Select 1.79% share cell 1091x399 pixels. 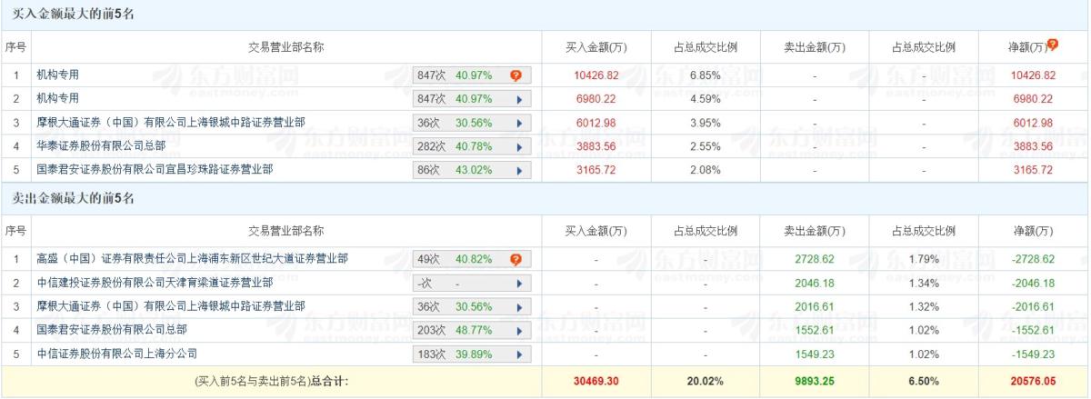(924, 260)
